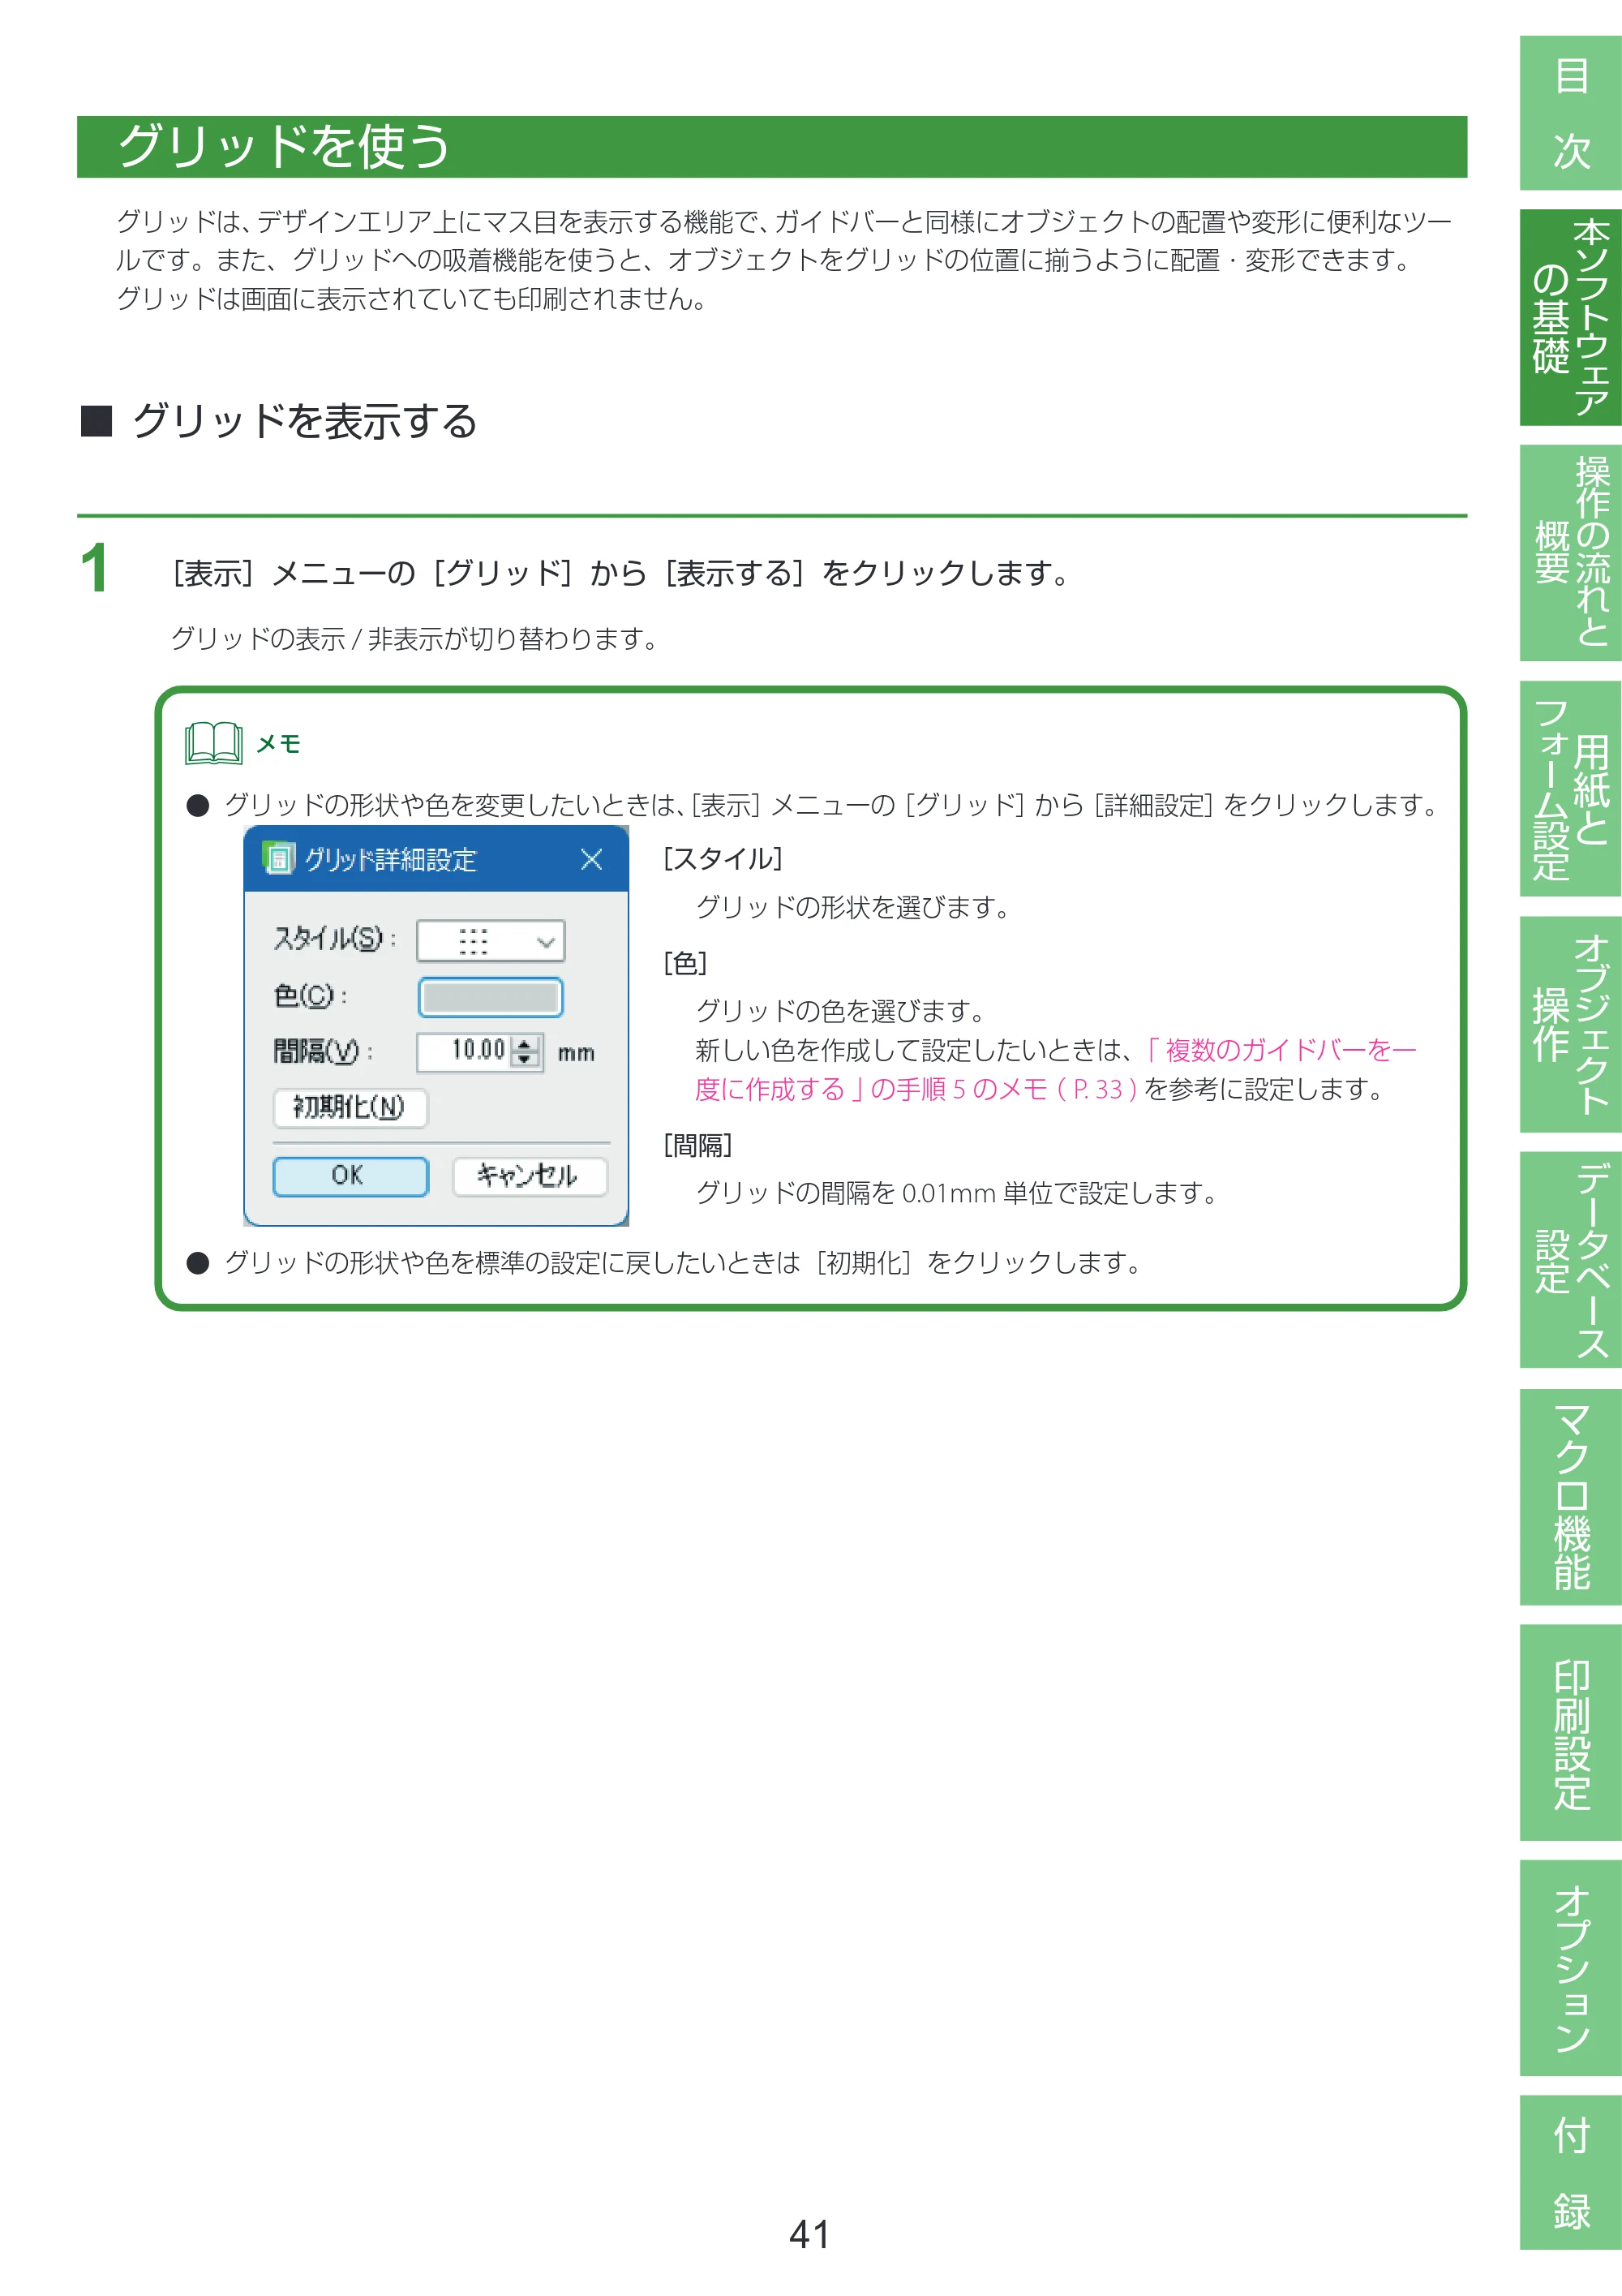Close the グリッド詳細設定 dialog with X
This screenshot has width=1622, height=2296.
(592, 859)
